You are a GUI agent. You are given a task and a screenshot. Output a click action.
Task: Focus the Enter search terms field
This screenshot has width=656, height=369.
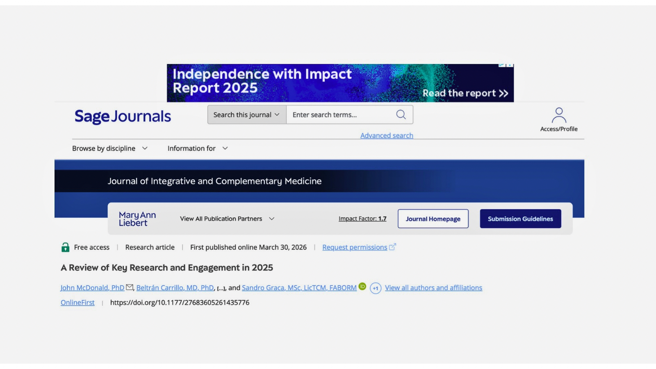click(340, 115)
